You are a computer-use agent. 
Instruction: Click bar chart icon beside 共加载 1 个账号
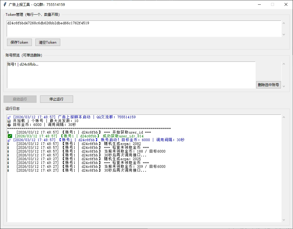(9, 121)
